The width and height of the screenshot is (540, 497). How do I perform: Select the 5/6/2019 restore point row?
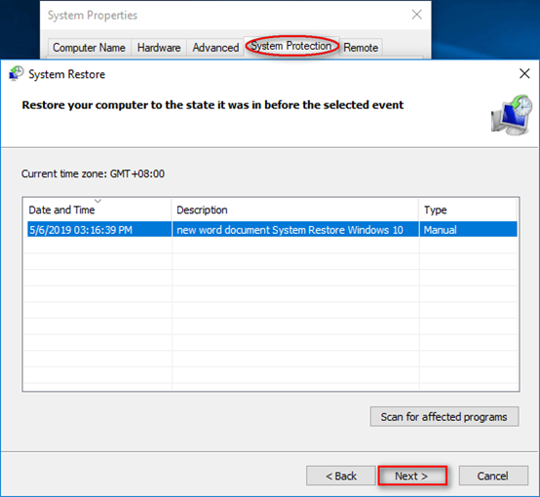tap(272, 229)
